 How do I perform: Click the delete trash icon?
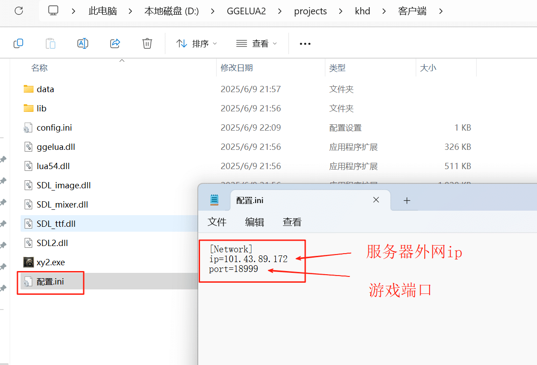pyautogui.click(x=147, y=43)
